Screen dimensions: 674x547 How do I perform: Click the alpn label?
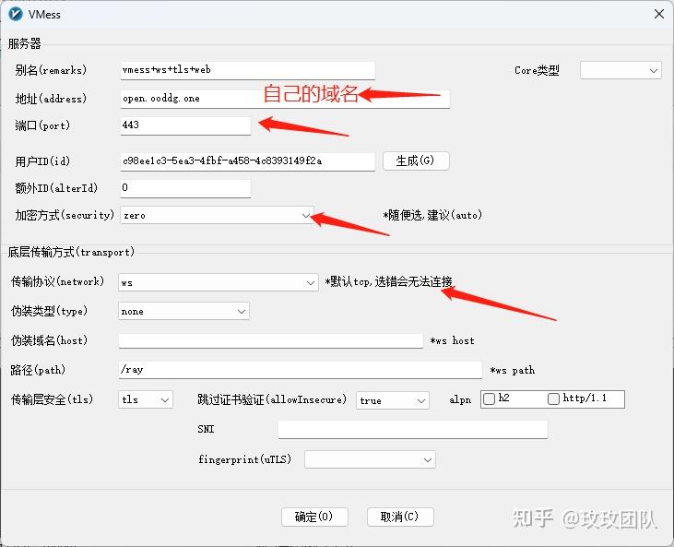[x=460, y=400]
